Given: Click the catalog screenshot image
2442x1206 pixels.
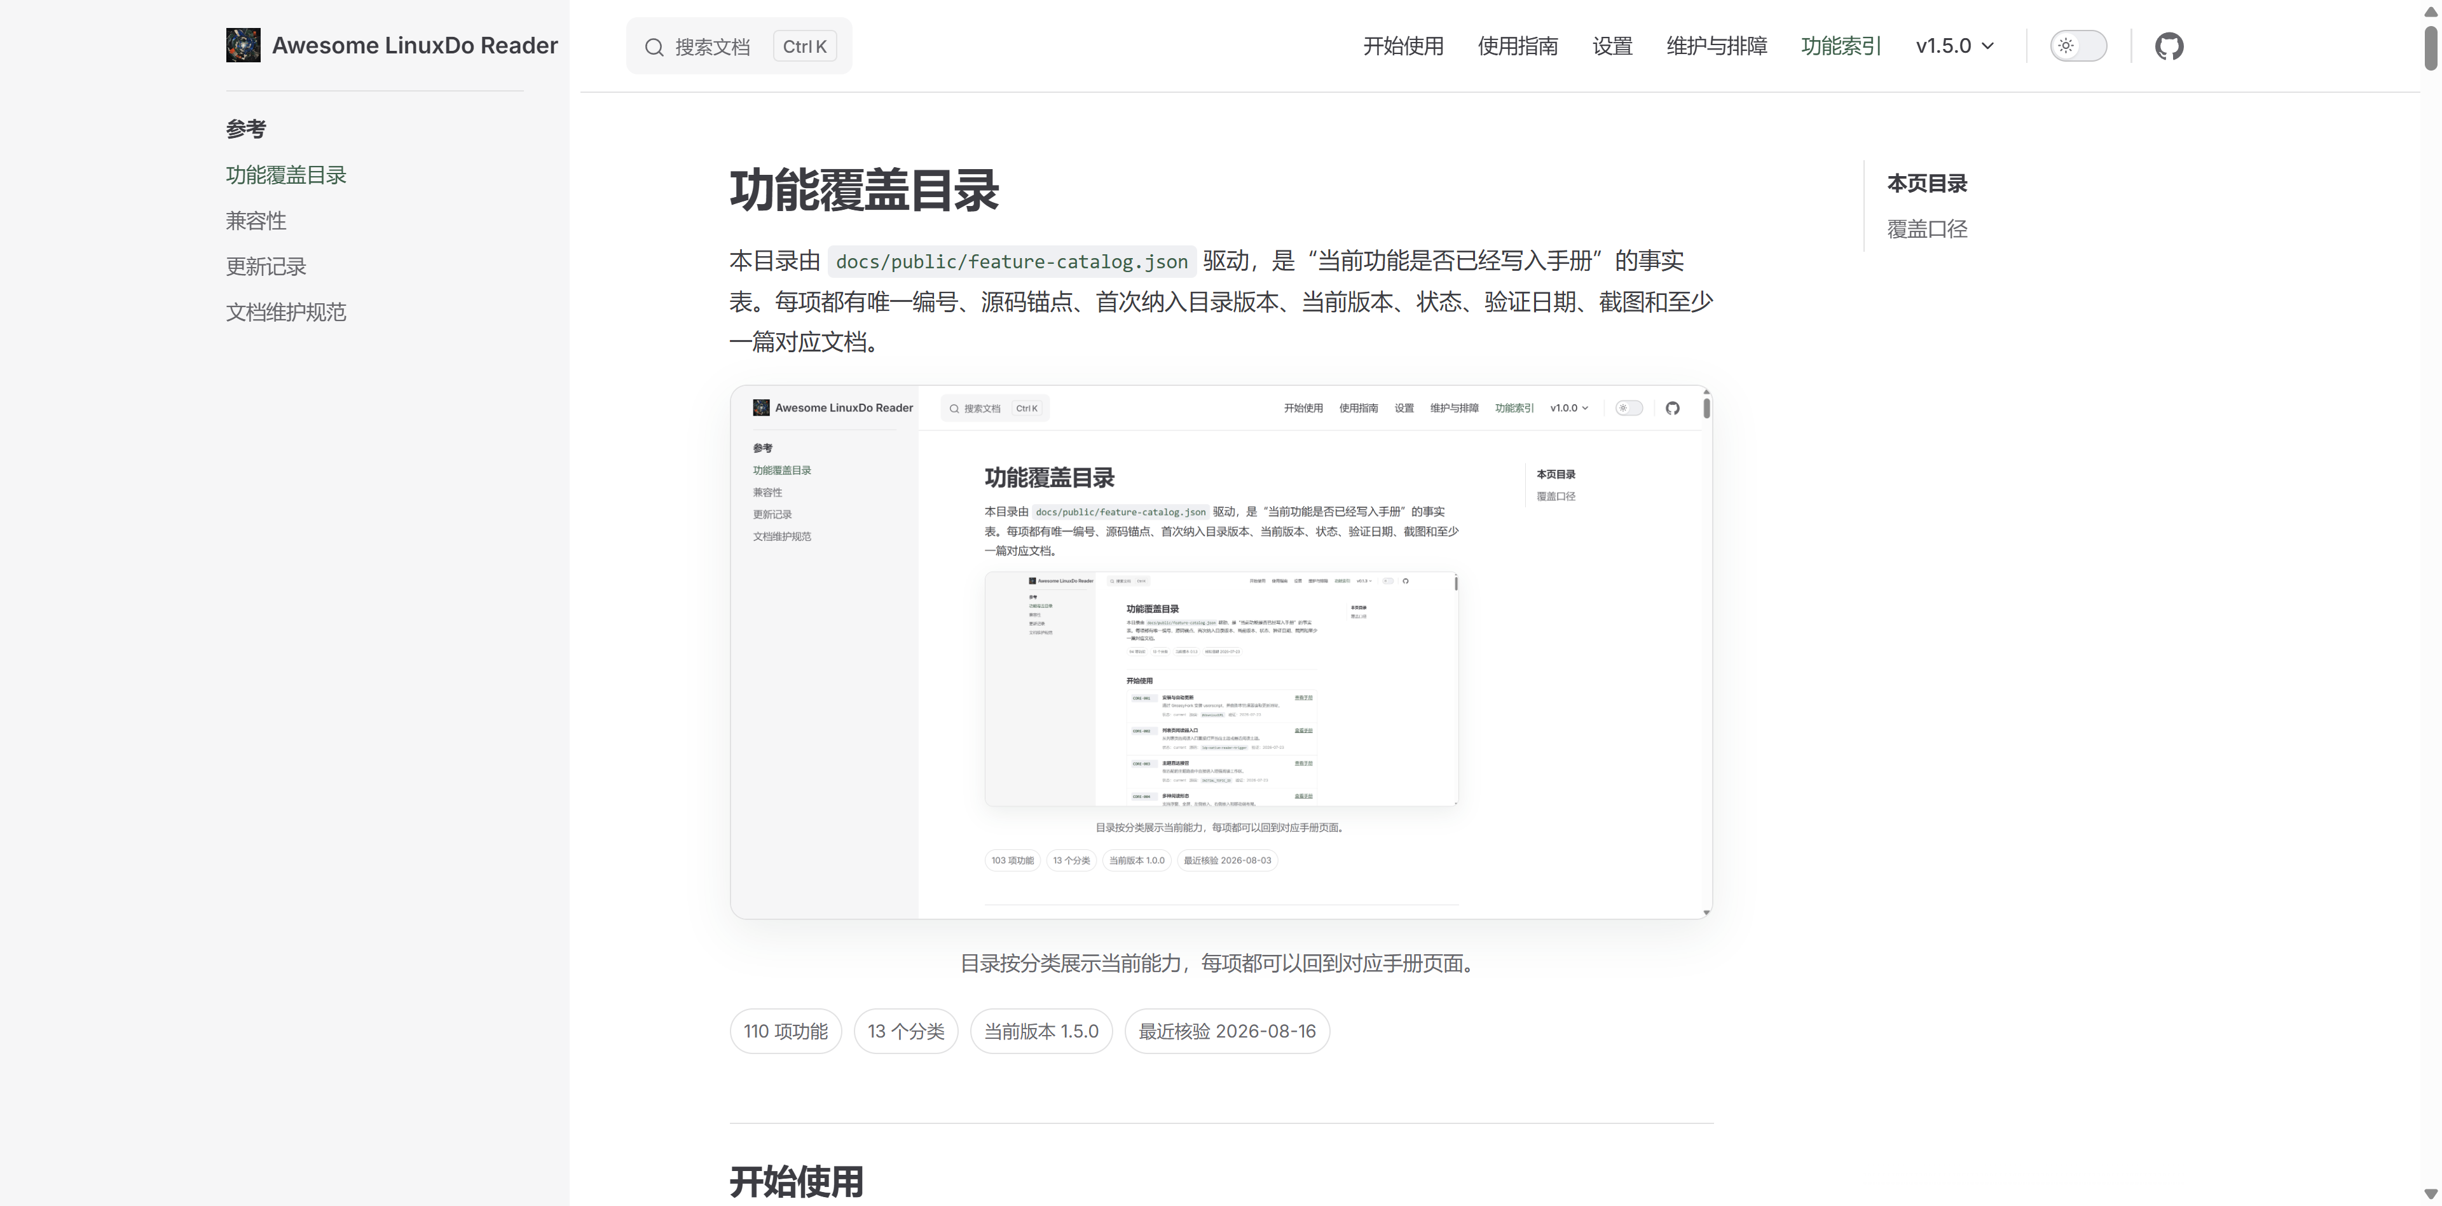Looking at the screenshot, I should tap(1221, 652).
